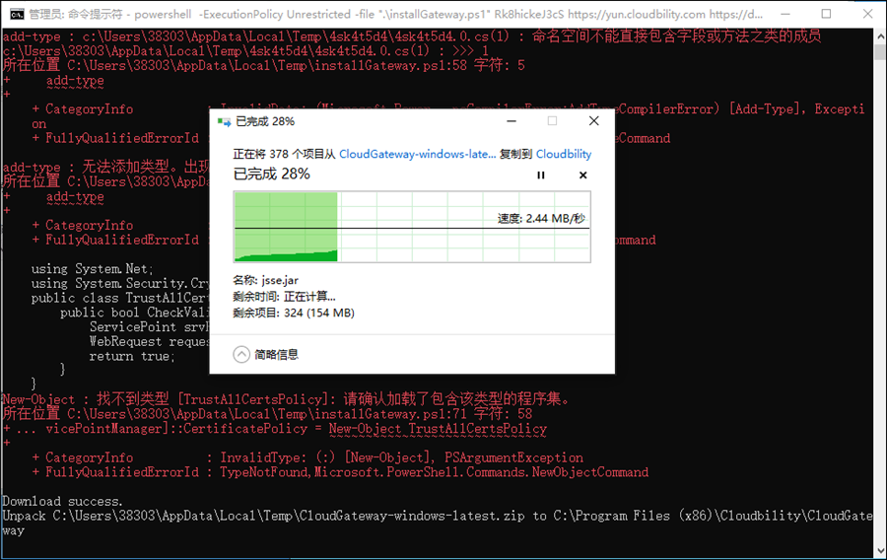Image resolution: width=887 pixels, height=560 pixels.
Task: Close the PowerShell command prompt window
Action: pos(867,14)
